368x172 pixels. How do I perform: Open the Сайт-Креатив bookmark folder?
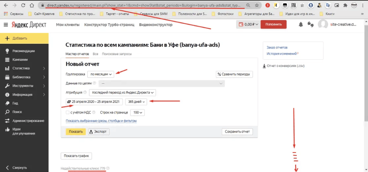[x=41, y=14]
